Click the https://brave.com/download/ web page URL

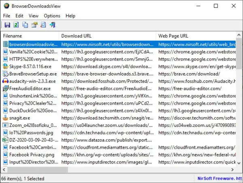[x=189, y=74]
